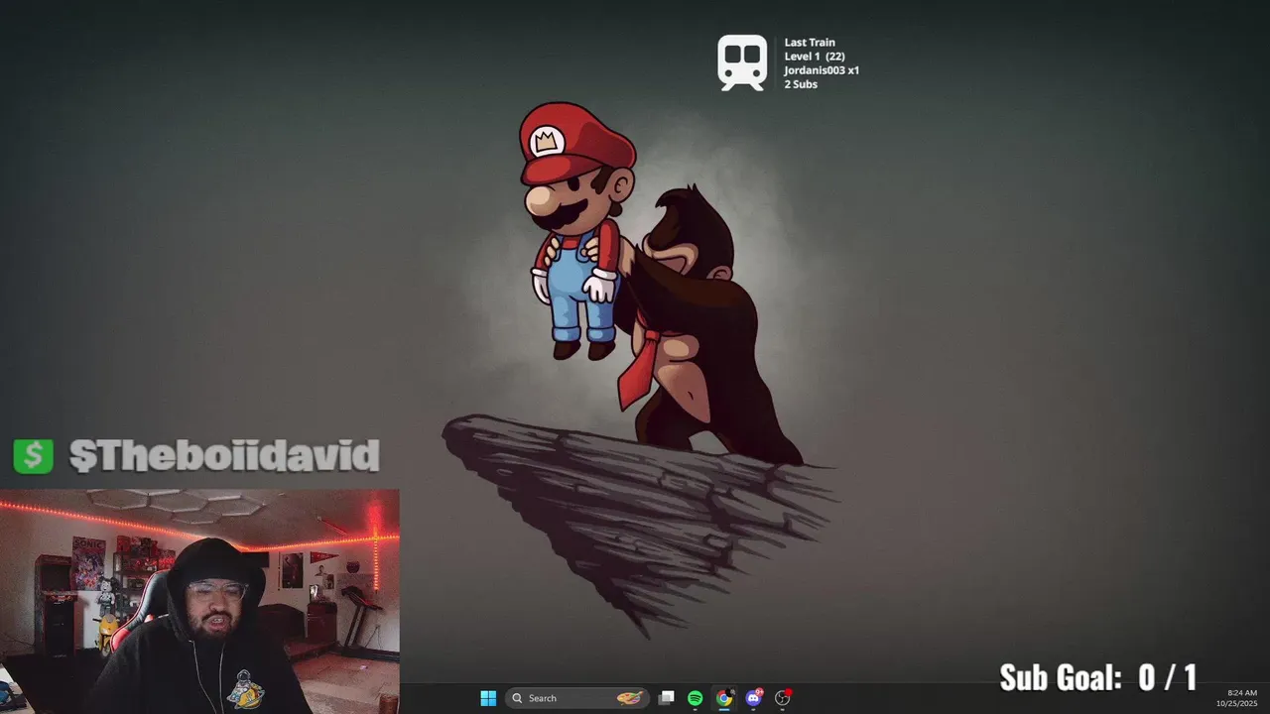Image resolution: width=1270 pixels, height=714 pixels.
Task: Click the $Theboiidavid cash tag text
Action: pos(224,456)
